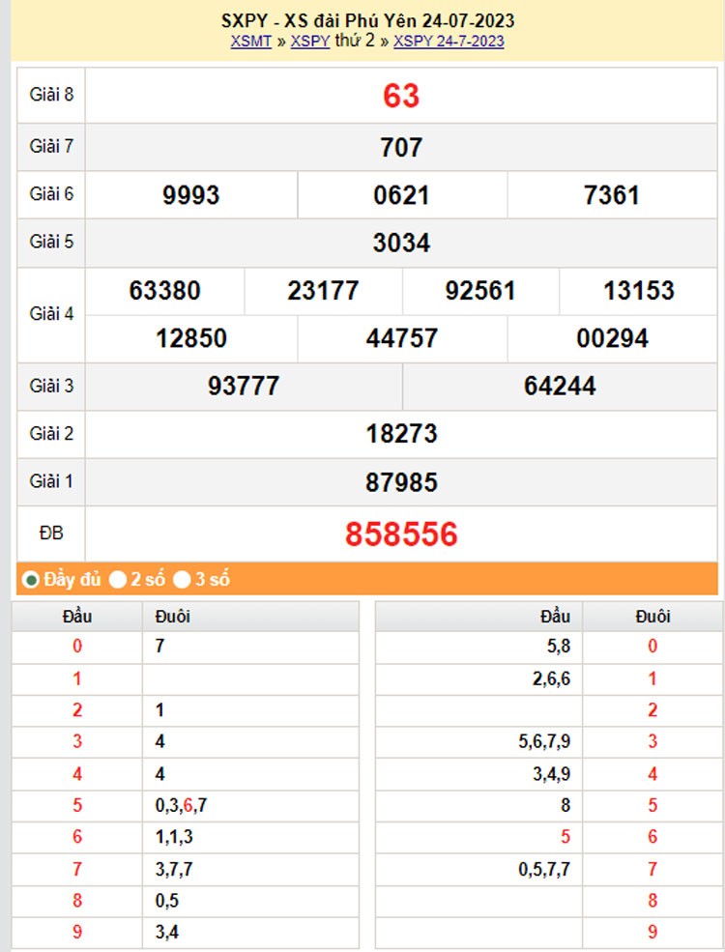Viewport: 725px width, 952px height.
Task: Click the special prize number 858556
Action: (401, 534)
